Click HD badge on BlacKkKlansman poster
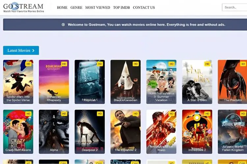 click(136, 64)
